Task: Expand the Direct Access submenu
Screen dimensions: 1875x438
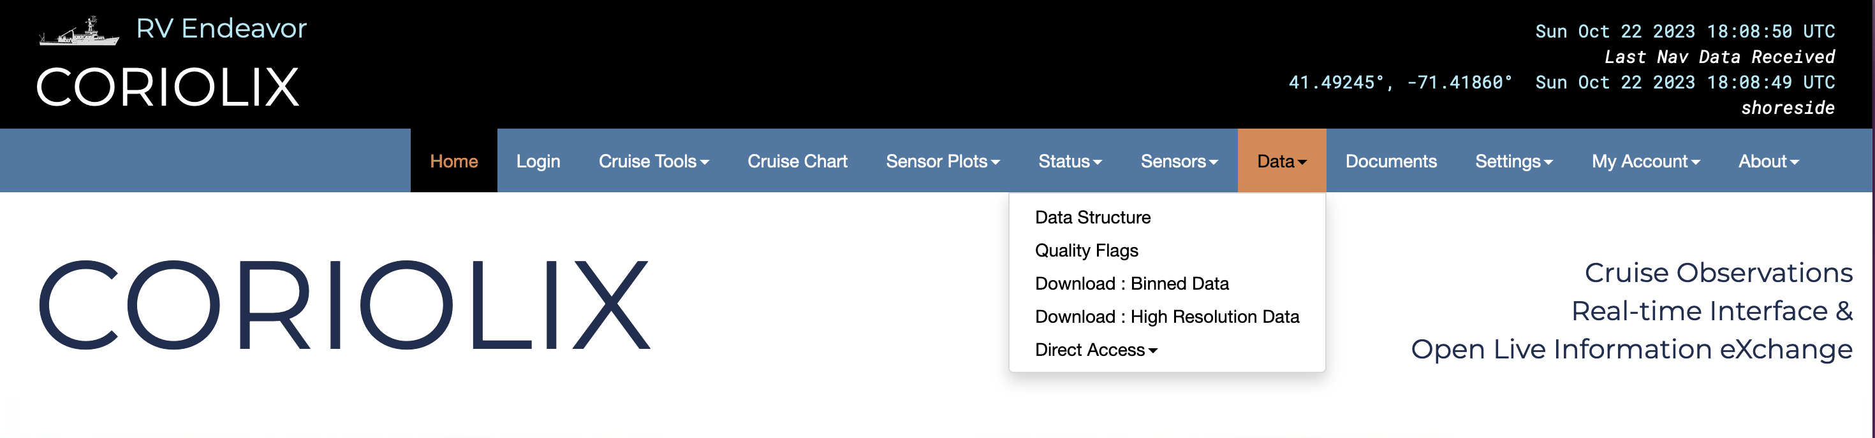Action: point(1096,350)
